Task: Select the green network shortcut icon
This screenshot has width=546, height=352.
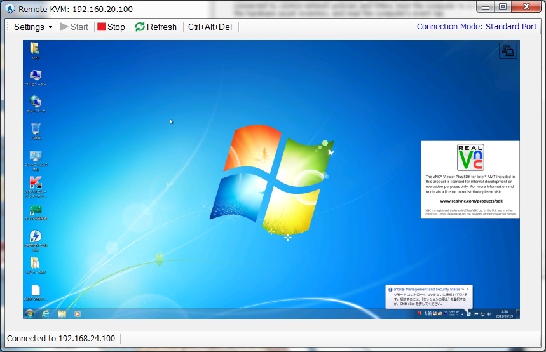Action: [x=36, y=213]
